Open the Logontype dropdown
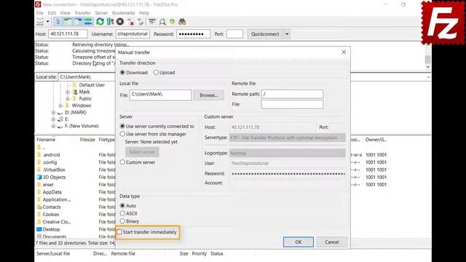466x262 pixels. tap(288, 154)
